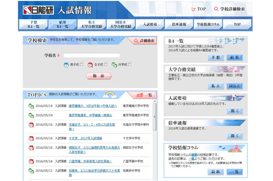The image size is (273, 181).
Task: Open the 予想 R4一覧 nav tab
Action: [33, 25]
